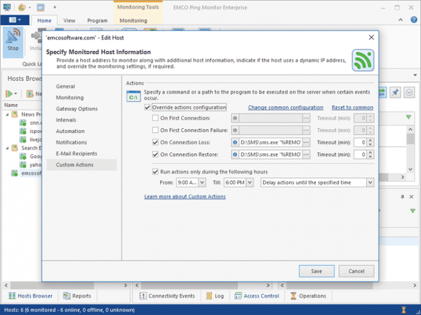Enable On First Connection Failure checkbox
Viewport: 421px width, 315px height.
155,130
